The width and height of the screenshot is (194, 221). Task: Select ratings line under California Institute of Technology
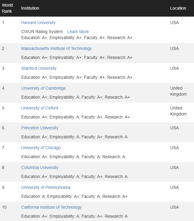point(74,216)
